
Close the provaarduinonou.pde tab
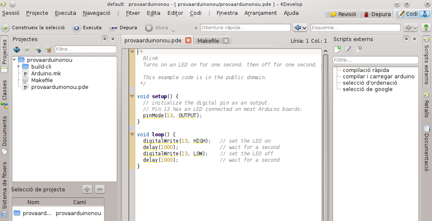point(188,41)
